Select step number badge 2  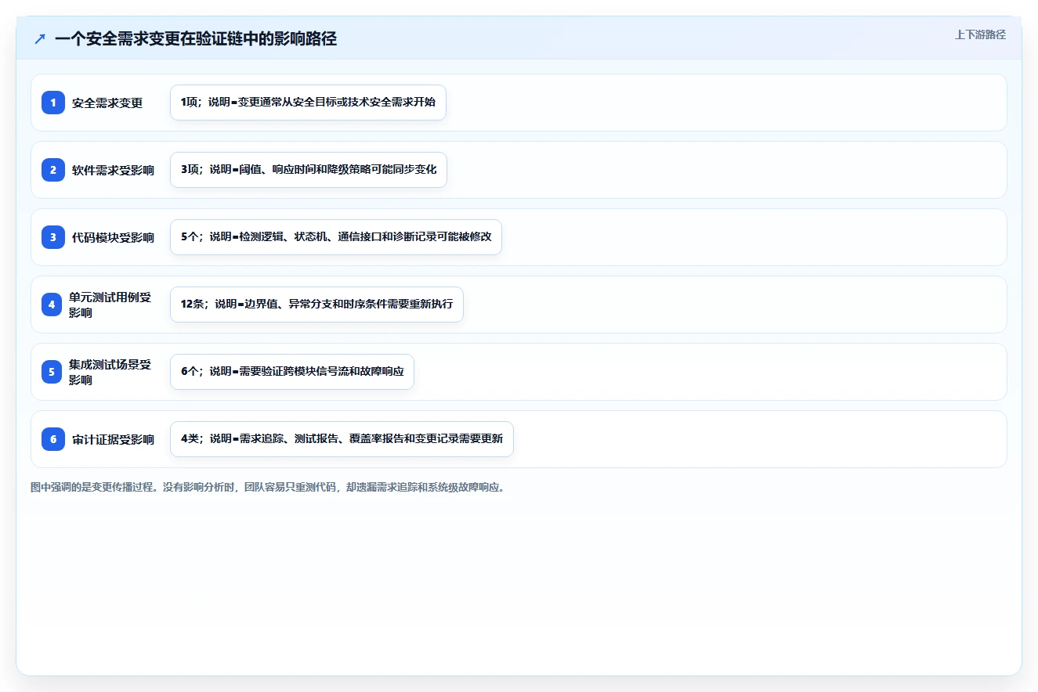(53, 170)
